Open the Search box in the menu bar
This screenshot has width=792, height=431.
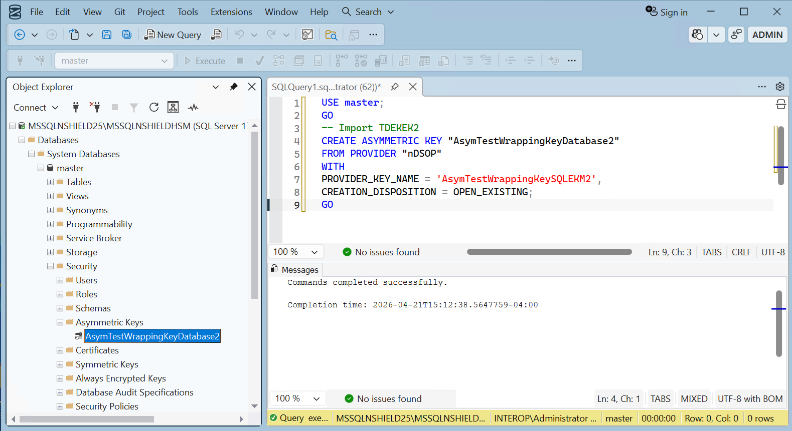tap(368, 12)
